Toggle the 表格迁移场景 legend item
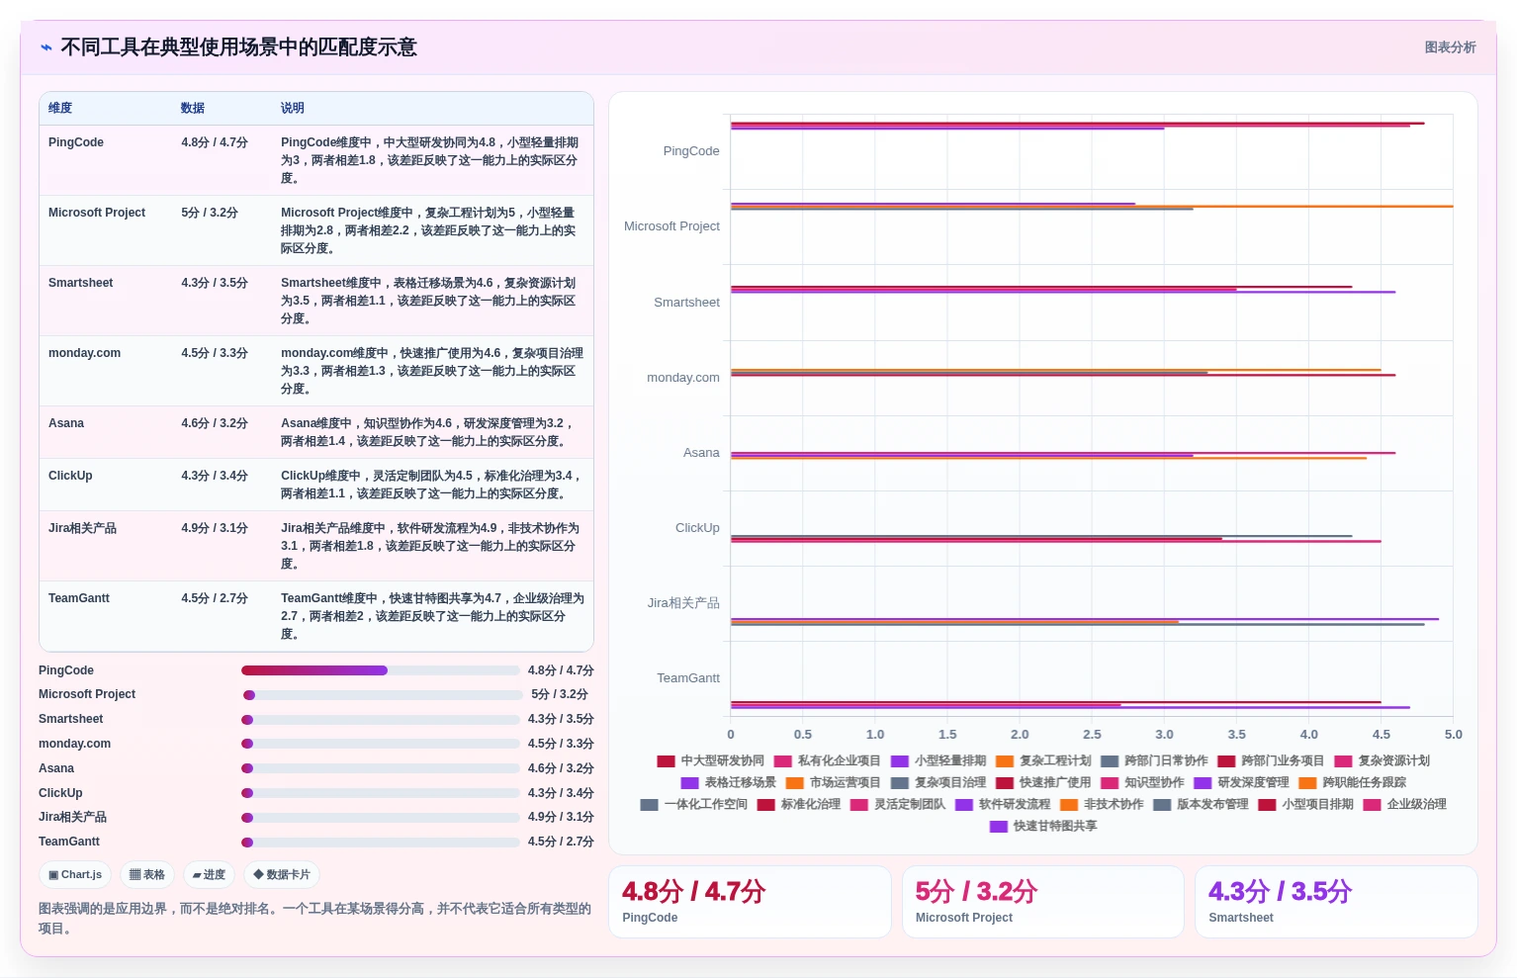 [x=729, y=783]
